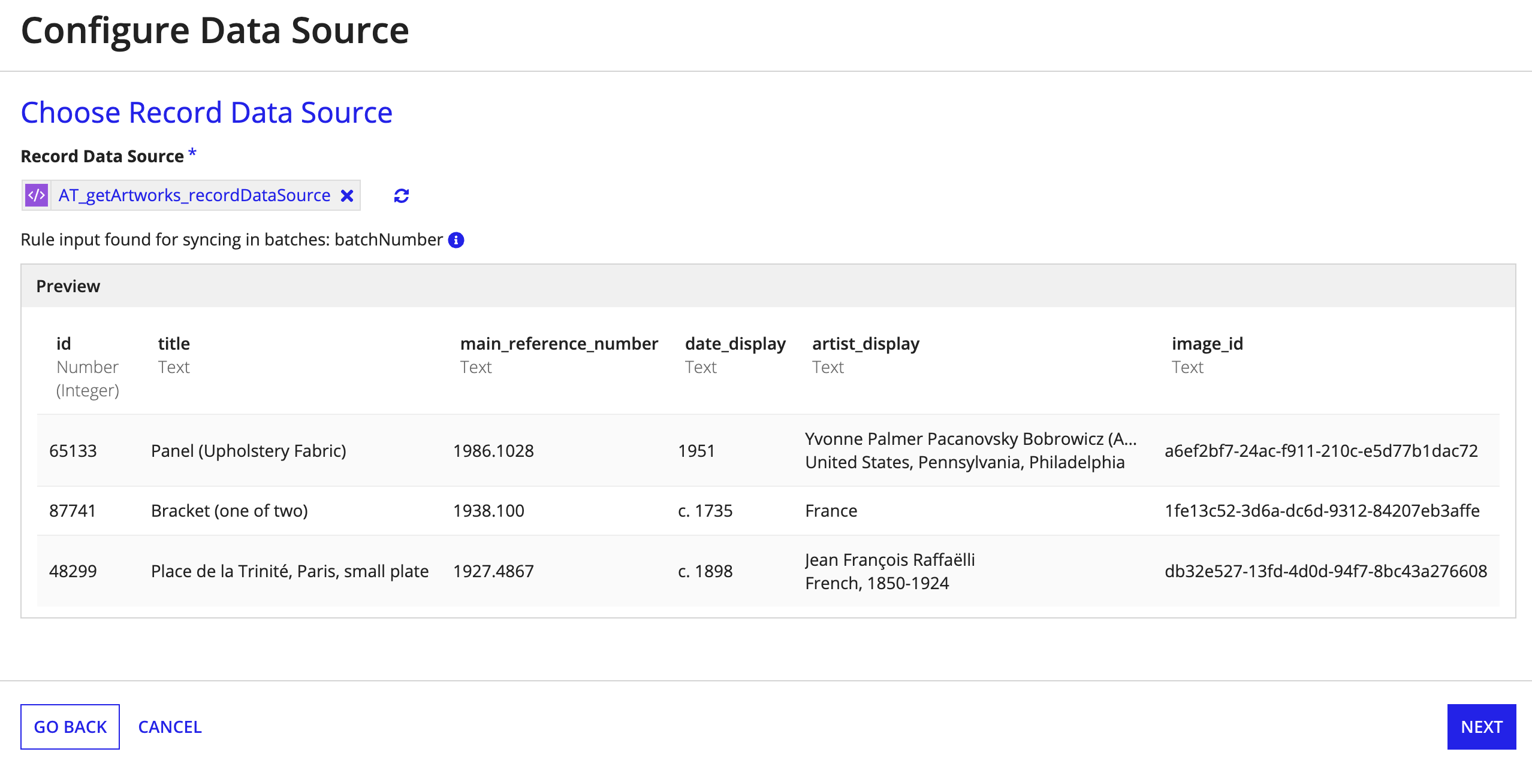Image resolution: width=1532 pixels, height=764 pixels.
Task: Click the purple code icon of the data source
Action: coord(37,195)
